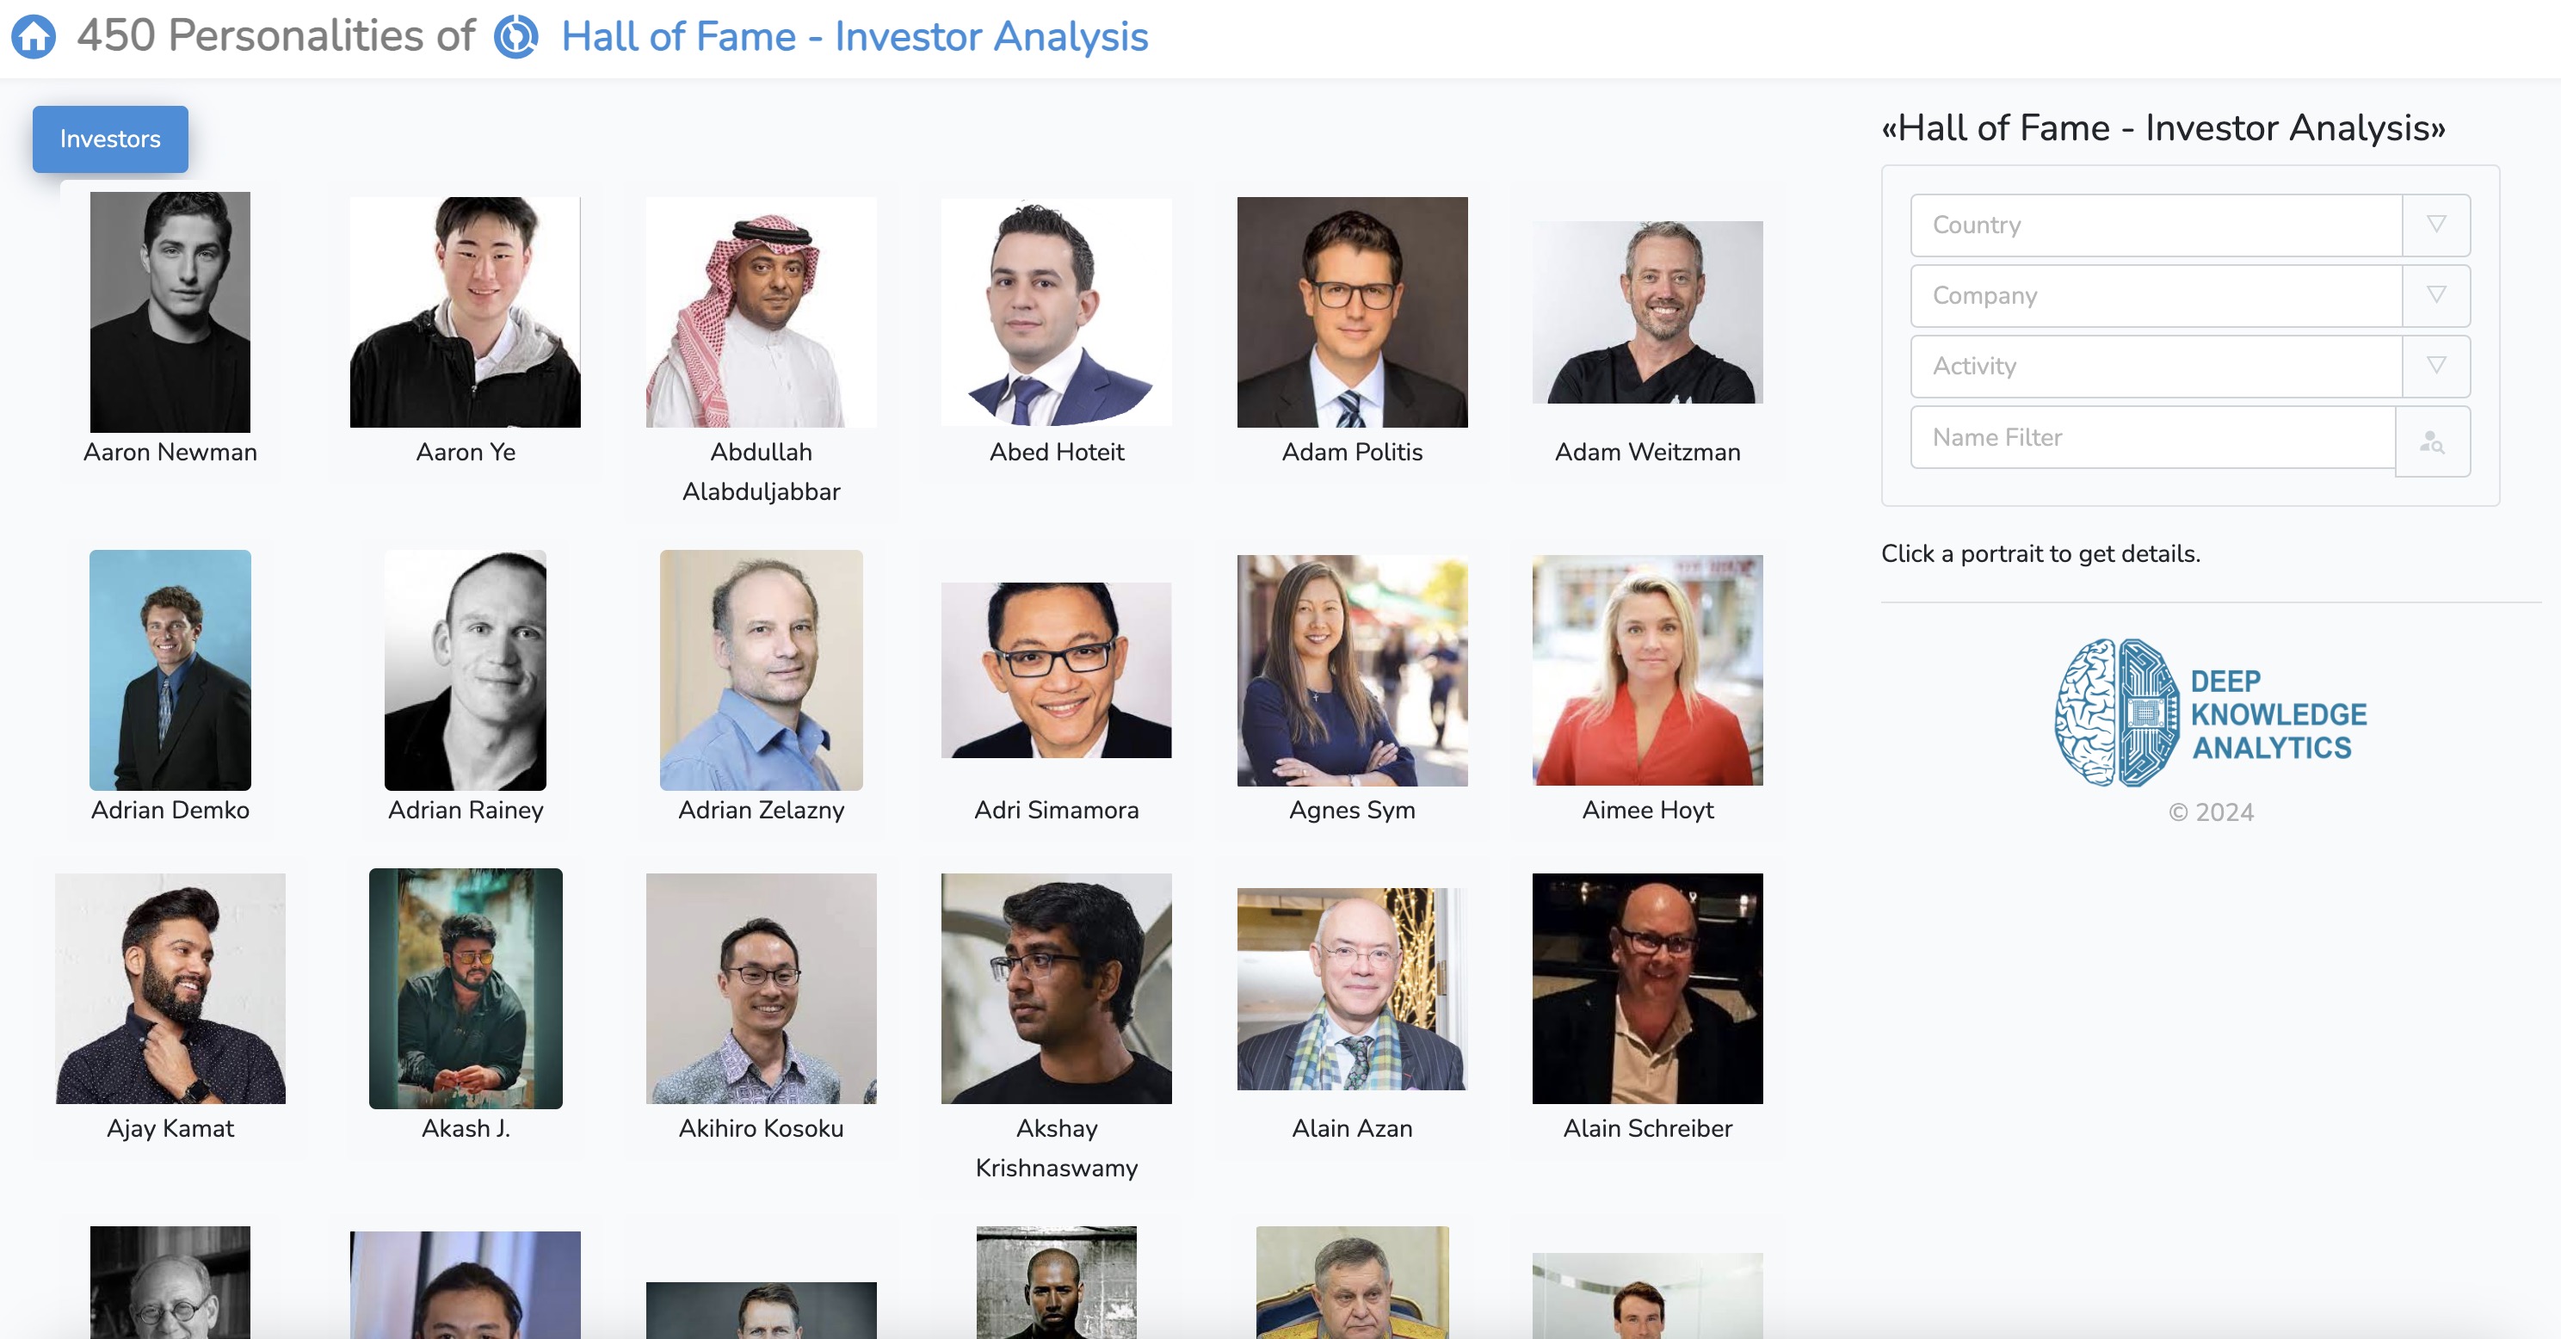Click Adam Politis portrait photo
This screenshot has height=1339, width=2561.
click(x=1351, y=312)
